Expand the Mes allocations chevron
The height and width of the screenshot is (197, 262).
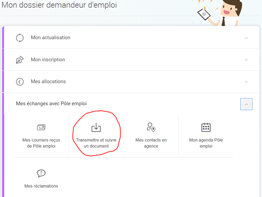coord(246,82)
